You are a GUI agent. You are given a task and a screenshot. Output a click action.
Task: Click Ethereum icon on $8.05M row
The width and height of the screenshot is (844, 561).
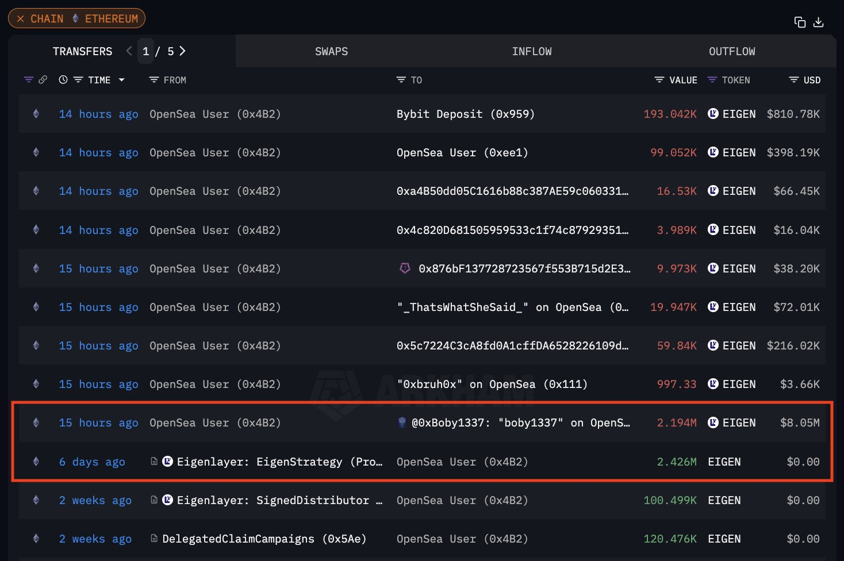36,422
